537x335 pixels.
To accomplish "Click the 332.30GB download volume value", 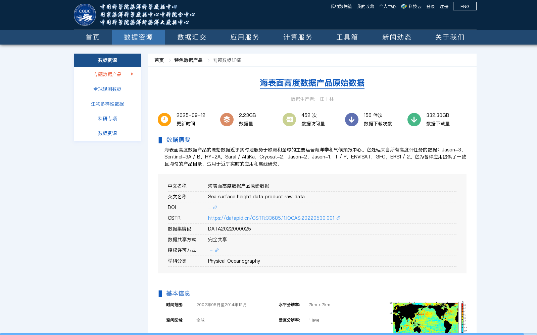I will click(438, 115).
